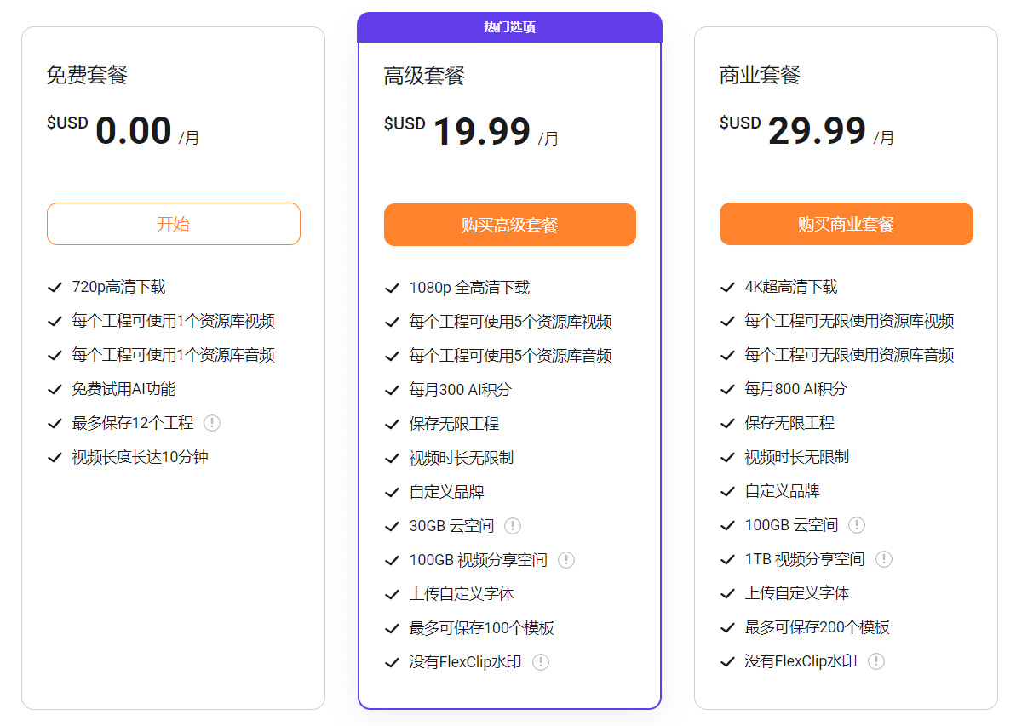1016x726 pixels.
Task: Click the info icon next to 100GB 视频分享空间
Action: (x=567, y=560)
